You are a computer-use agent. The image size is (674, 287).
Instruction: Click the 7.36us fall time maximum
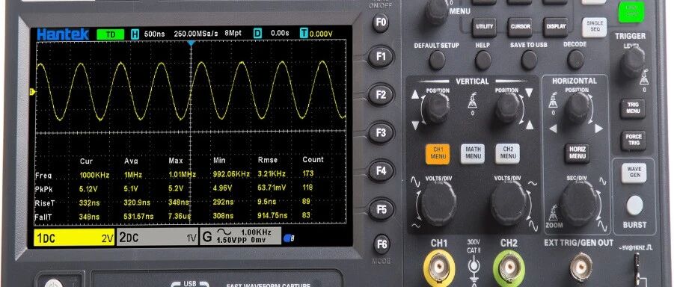tap(180, 216)
